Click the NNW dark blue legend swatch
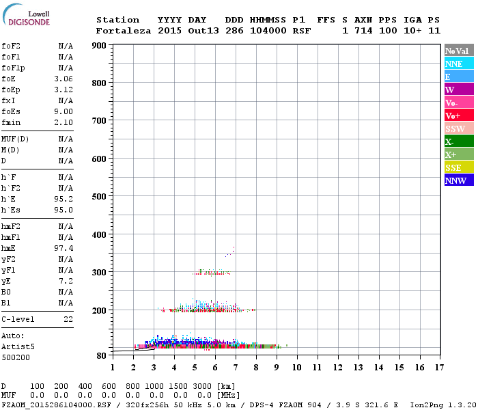The height and width of the screenshot is (410, 478). (459, 180)
